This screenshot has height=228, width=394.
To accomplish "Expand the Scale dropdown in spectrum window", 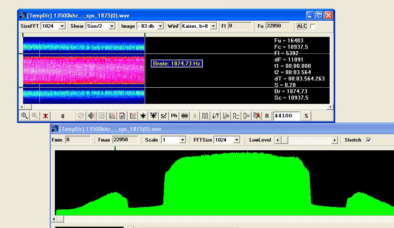I will click(182, 140).
